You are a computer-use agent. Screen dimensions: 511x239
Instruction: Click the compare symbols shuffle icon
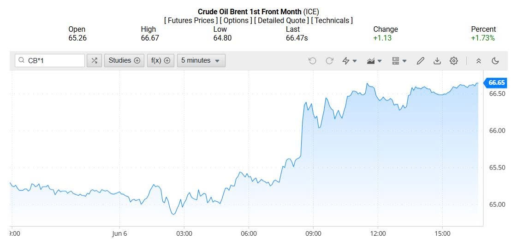(x=94, y=60)
